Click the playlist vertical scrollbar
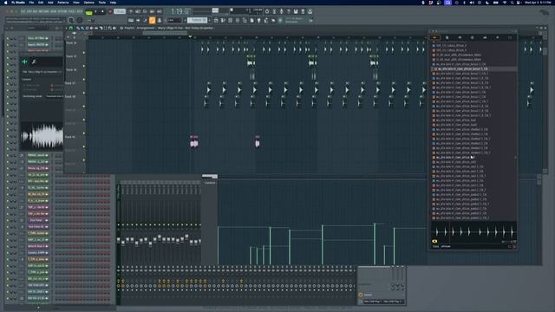This screenshot has height=312, width=555. coord(545,51)
